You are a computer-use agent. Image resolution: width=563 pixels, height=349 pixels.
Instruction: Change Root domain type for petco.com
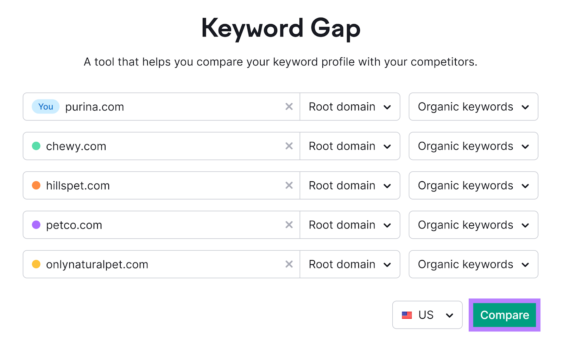(x=349, y=225)
